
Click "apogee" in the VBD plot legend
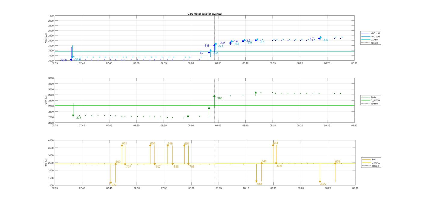click(370, 43)
